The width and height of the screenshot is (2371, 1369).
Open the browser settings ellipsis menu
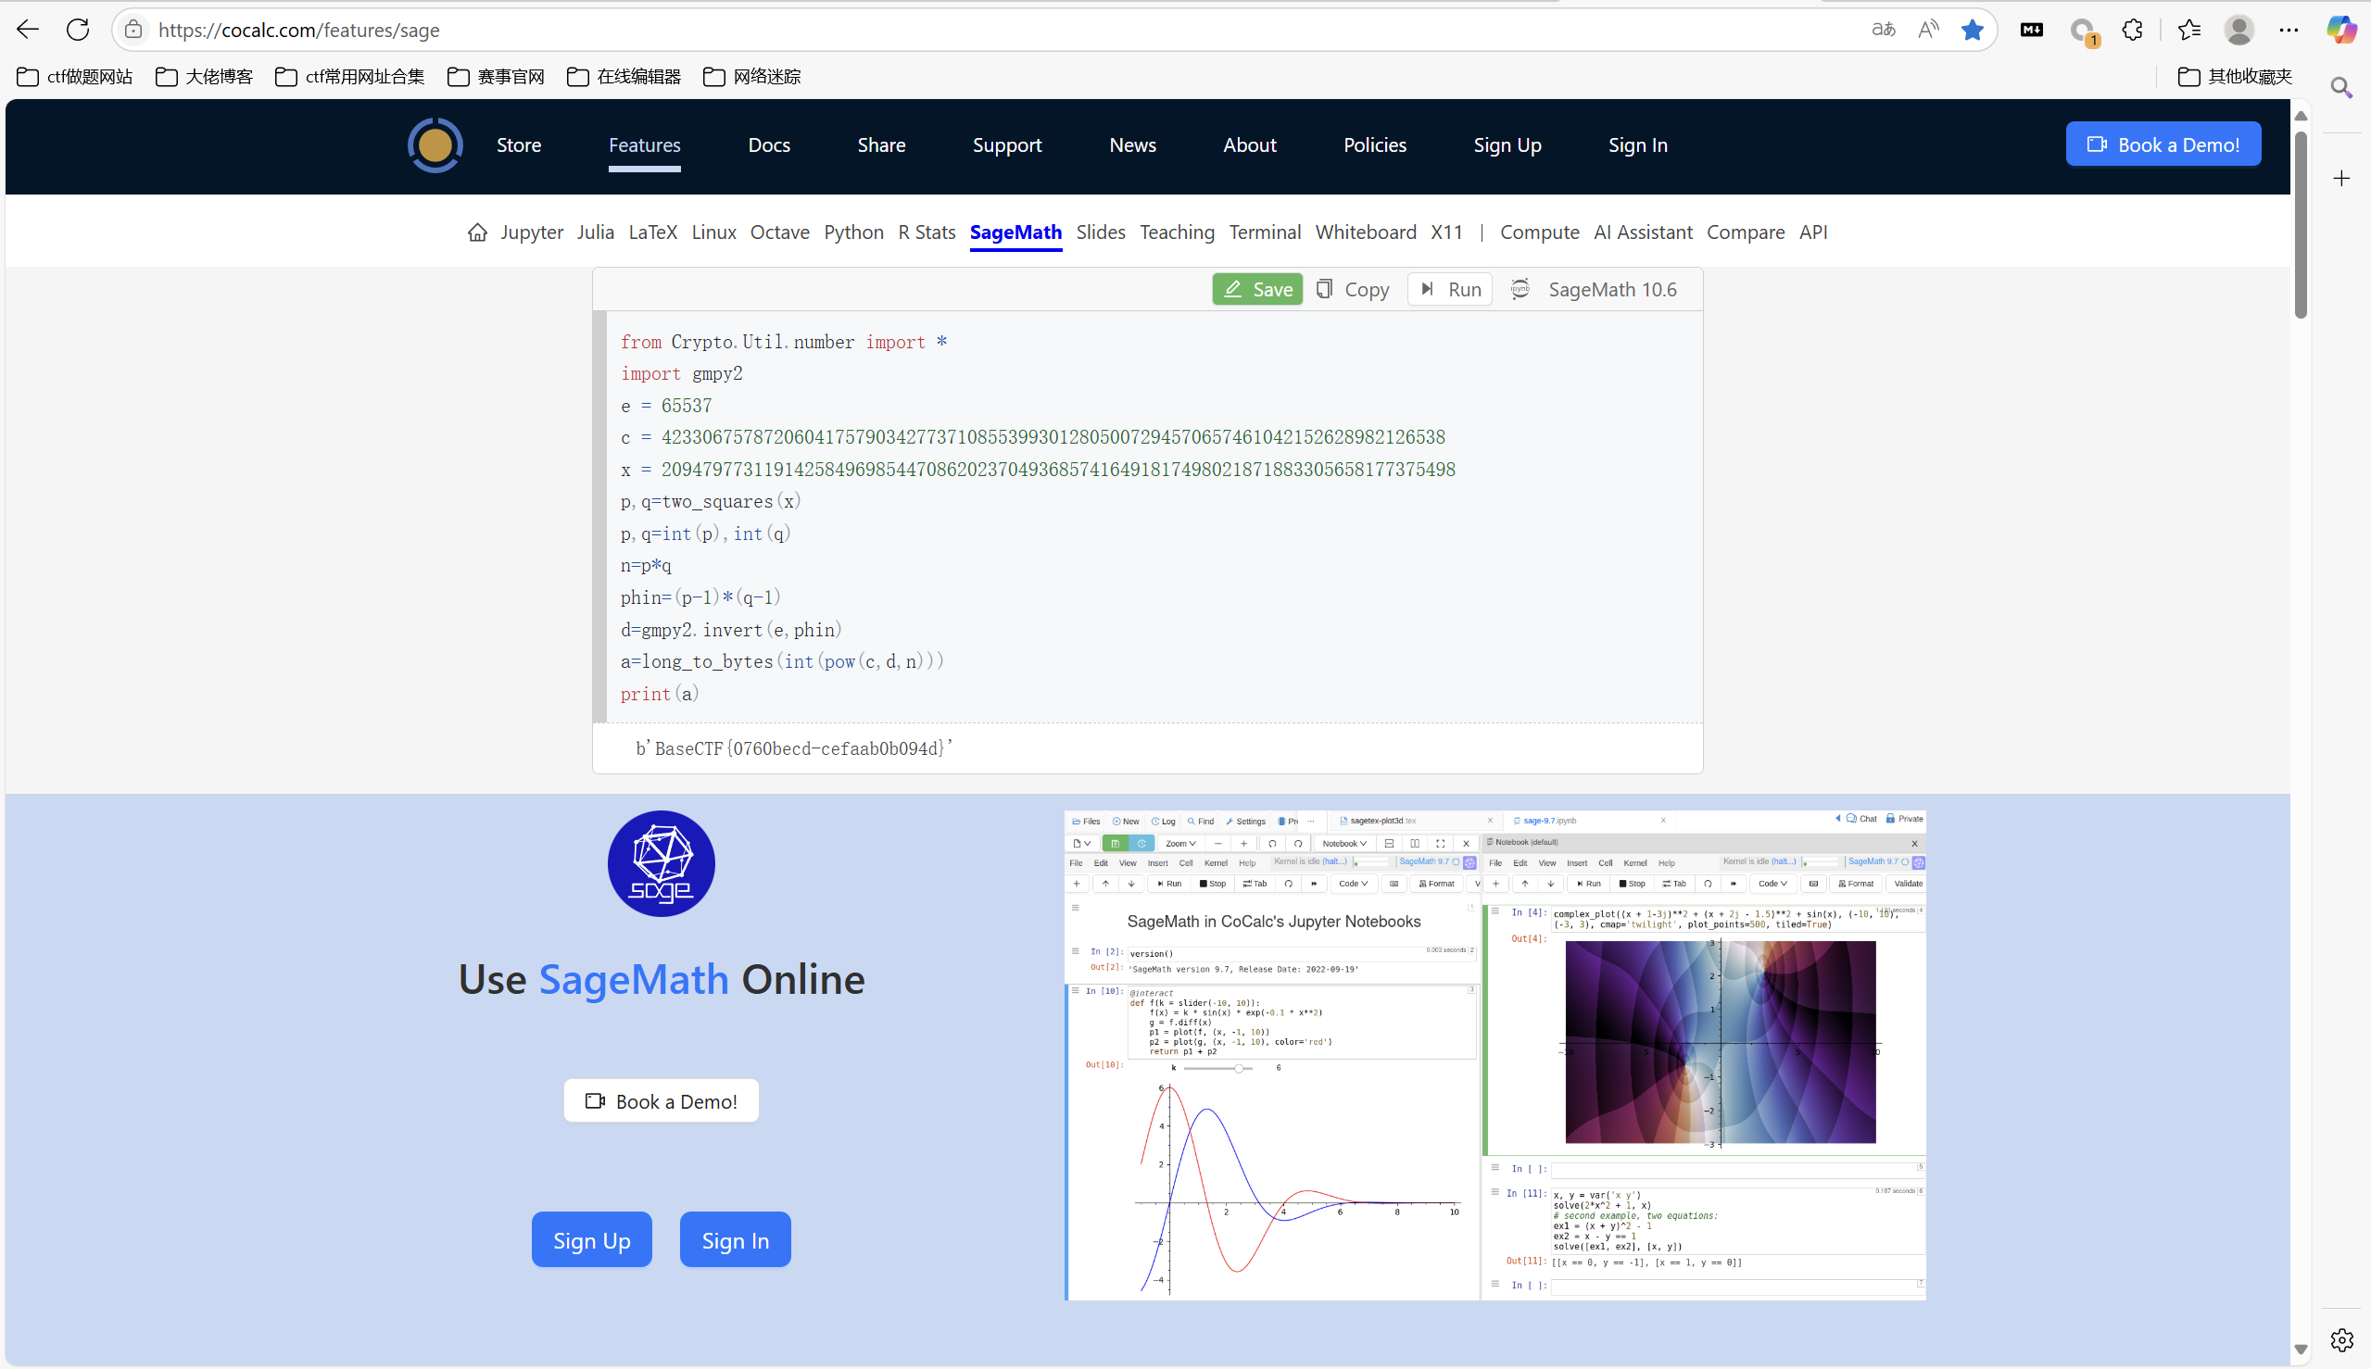(2289, 29)
